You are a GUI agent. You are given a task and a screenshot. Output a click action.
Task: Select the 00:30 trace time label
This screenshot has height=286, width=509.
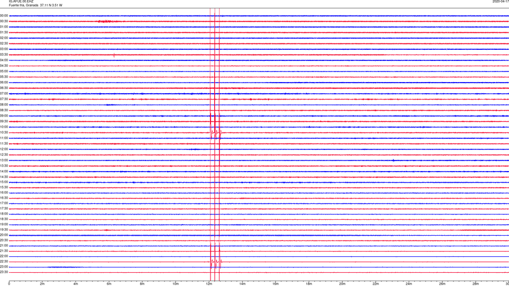click(x=4, y=21)
